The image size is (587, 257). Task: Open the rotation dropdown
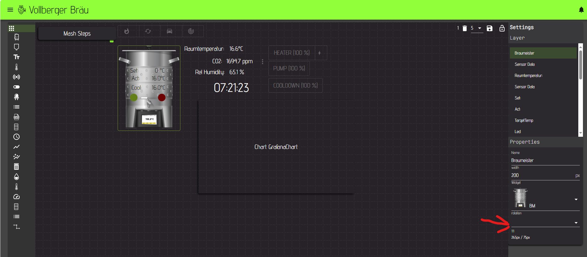[576, 223]
